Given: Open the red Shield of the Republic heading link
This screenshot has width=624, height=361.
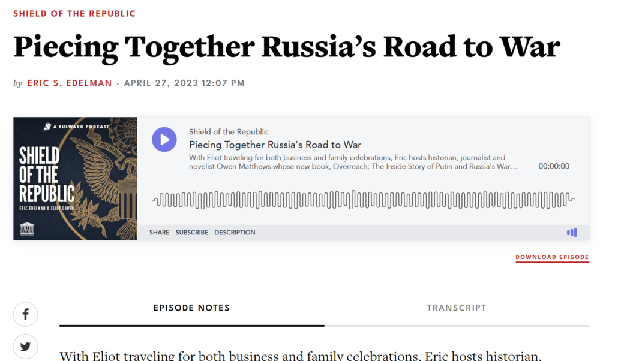Looking at the screenshot, I should 74,13.
